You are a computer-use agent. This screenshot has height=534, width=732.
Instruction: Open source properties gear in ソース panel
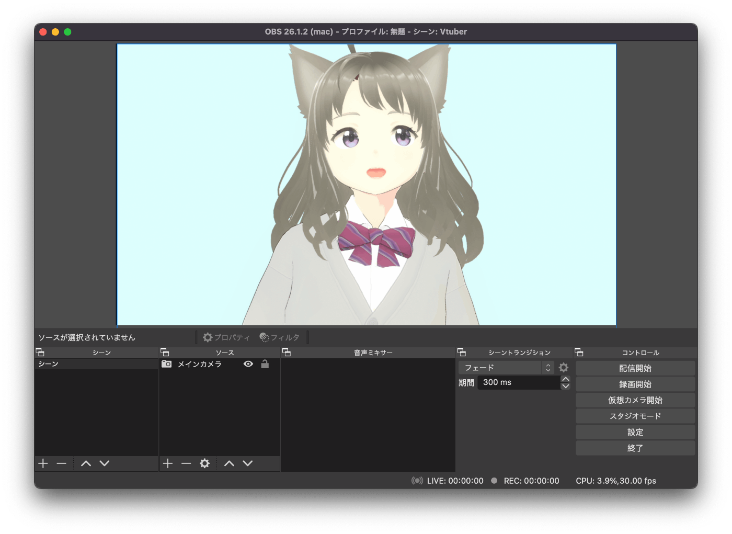(205, 463)
